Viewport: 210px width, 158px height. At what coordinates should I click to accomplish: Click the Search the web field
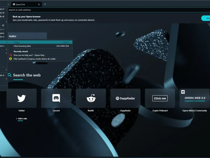point(27,75)
